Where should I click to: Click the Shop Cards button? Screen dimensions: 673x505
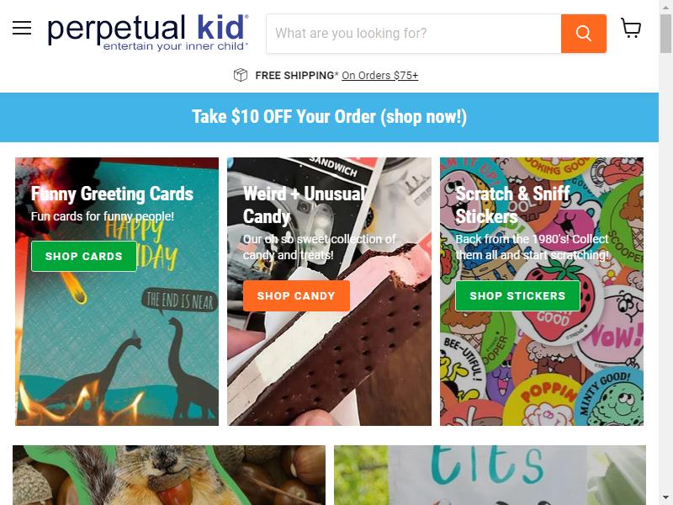pyautogui.click(x=83, y=257)
